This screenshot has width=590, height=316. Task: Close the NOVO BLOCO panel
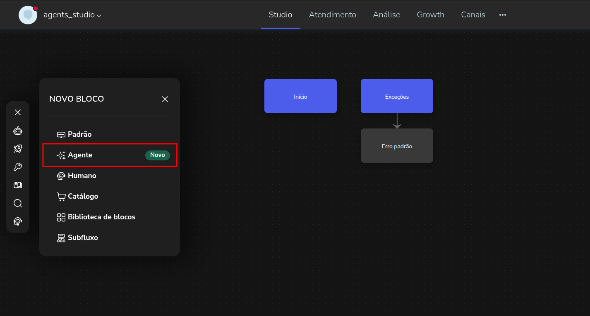pos(165,99)
